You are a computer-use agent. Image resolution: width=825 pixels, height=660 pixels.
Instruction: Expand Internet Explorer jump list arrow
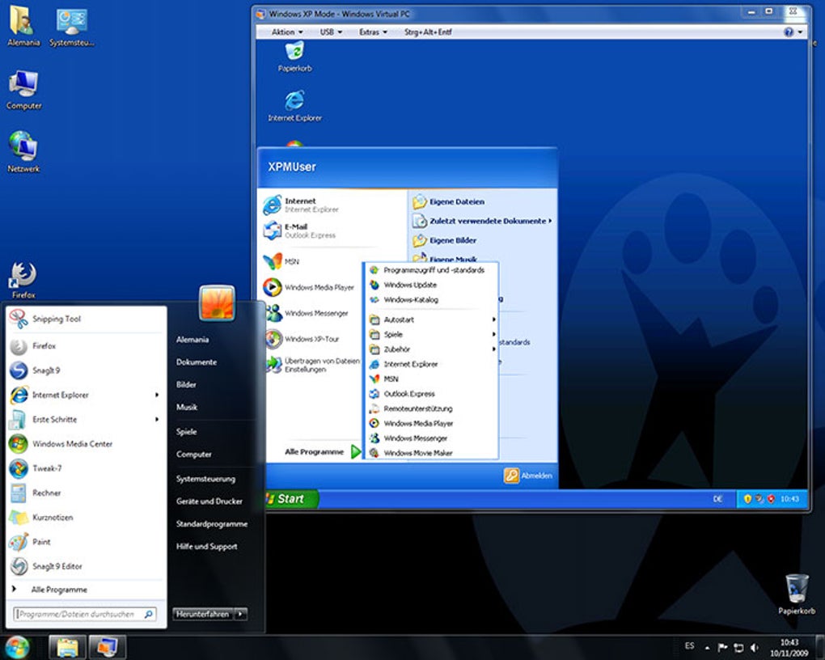157,396
